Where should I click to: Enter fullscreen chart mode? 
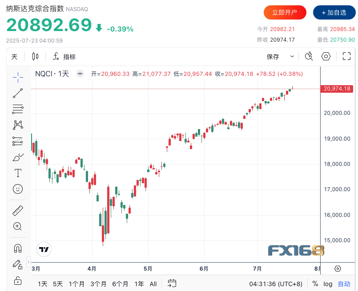click(x=347, y=56)
